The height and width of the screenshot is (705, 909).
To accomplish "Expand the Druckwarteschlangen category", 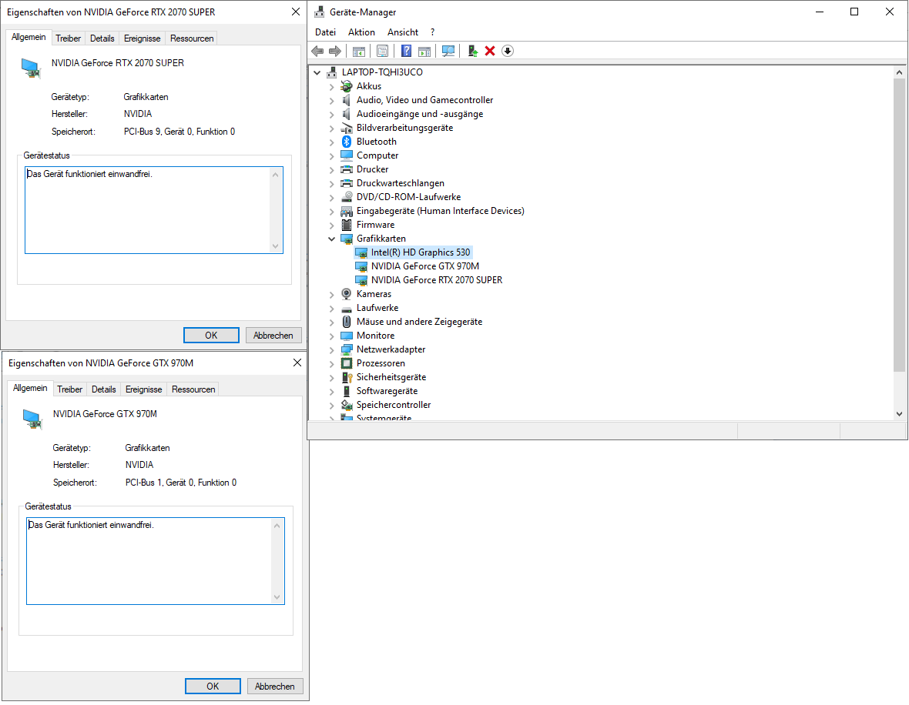I will pos(331,184).
